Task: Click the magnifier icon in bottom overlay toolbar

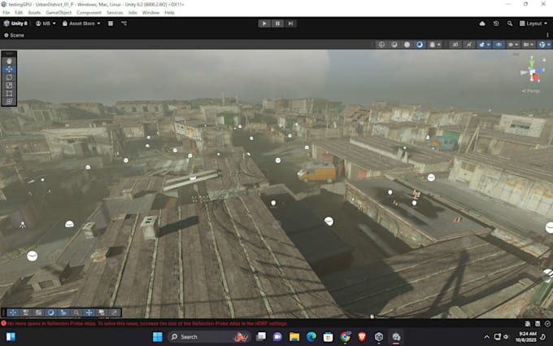Action: pyautogui.click(x=76, y=313)
